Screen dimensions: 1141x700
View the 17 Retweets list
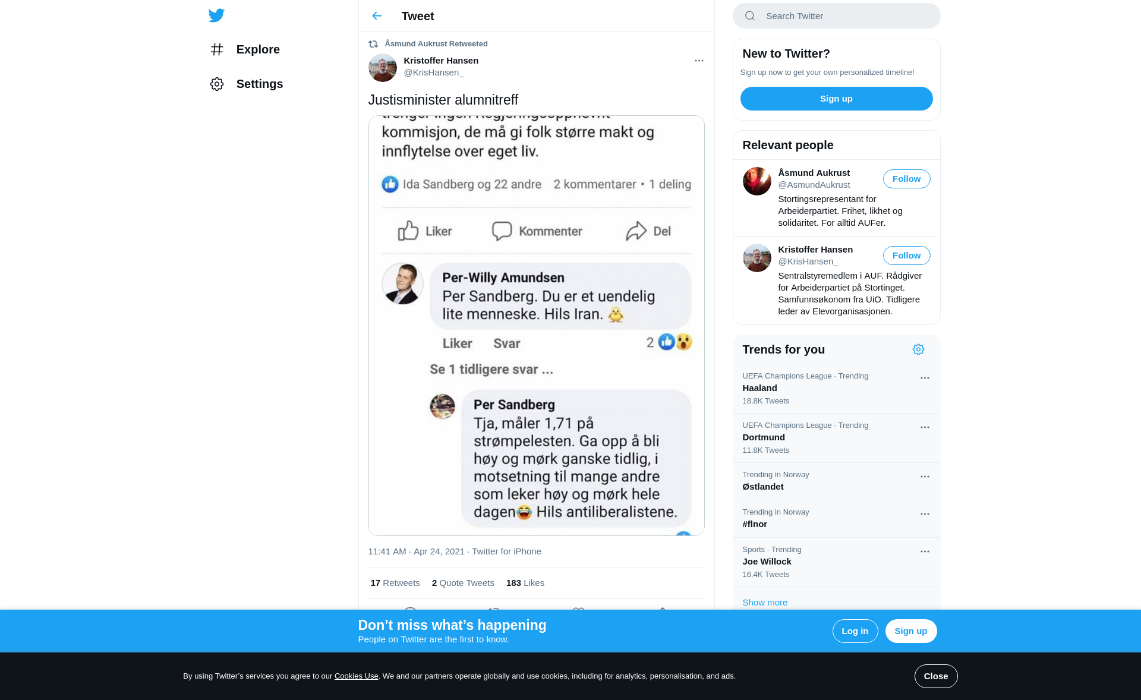pyautogui.click(x=395, y=583)
